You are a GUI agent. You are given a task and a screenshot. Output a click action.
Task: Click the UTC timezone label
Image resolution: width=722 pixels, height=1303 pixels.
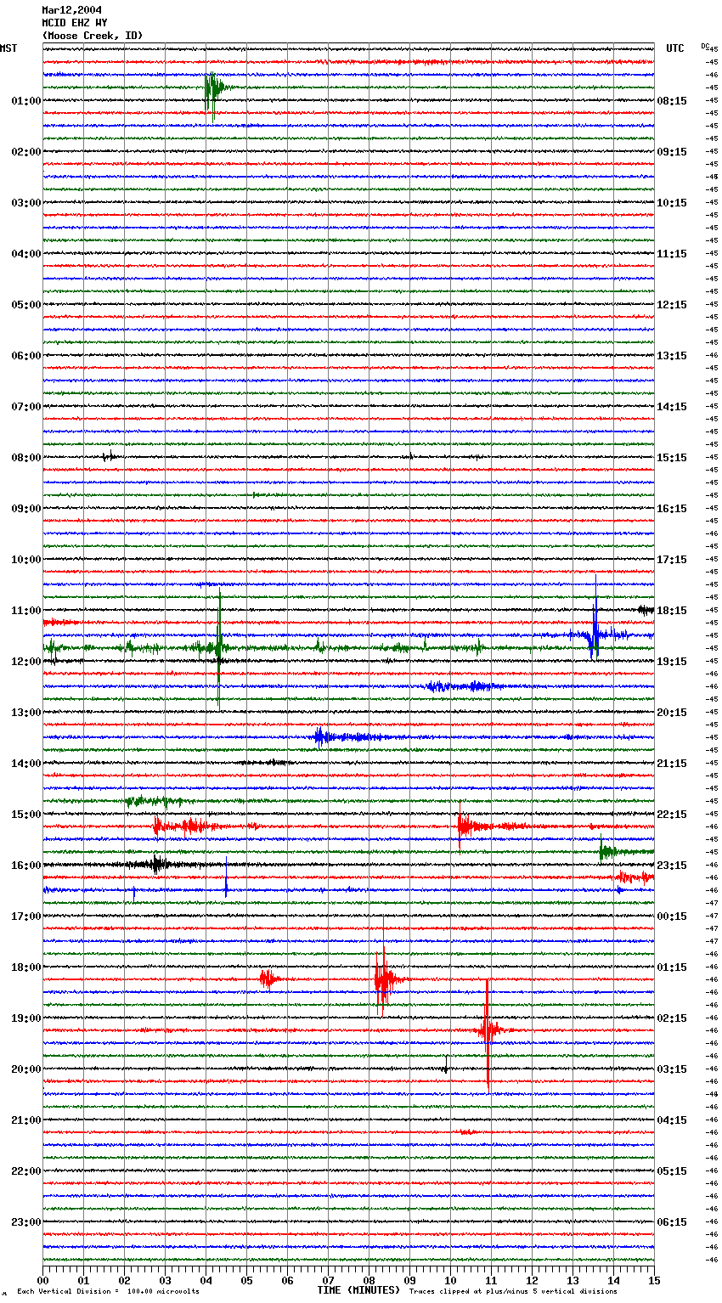[x=674, y=48]
